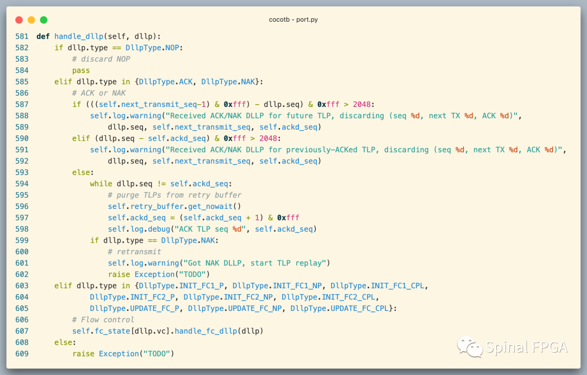
Task: Click 'else:' on line 593
Action: point(83,173)
